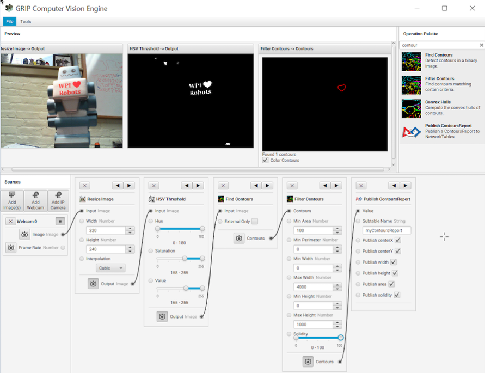Screen dimensions: 485x373
Task: Click the Image preview icon under Webcam 0
Action: [23, 234]
